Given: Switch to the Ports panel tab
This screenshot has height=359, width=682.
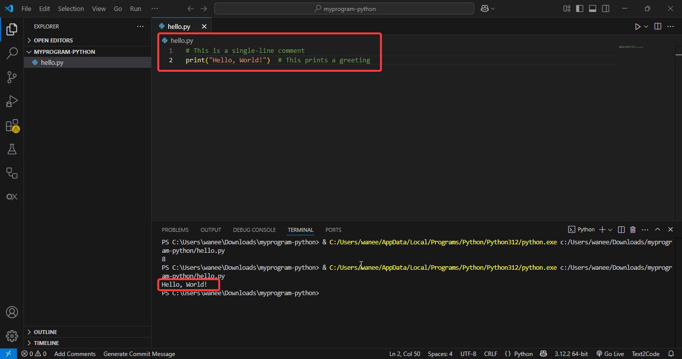Looking at the screenshot, I should pos(333,230).
